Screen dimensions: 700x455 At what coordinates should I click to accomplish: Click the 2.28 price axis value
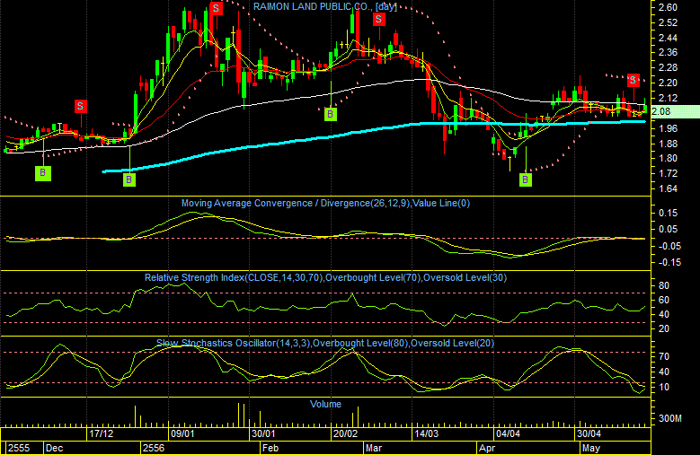(668, 67)
